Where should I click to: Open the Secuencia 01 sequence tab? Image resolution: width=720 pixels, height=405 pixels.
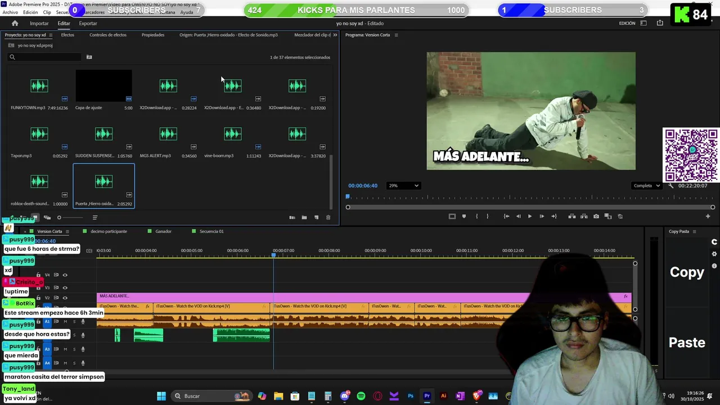(211, 231)
